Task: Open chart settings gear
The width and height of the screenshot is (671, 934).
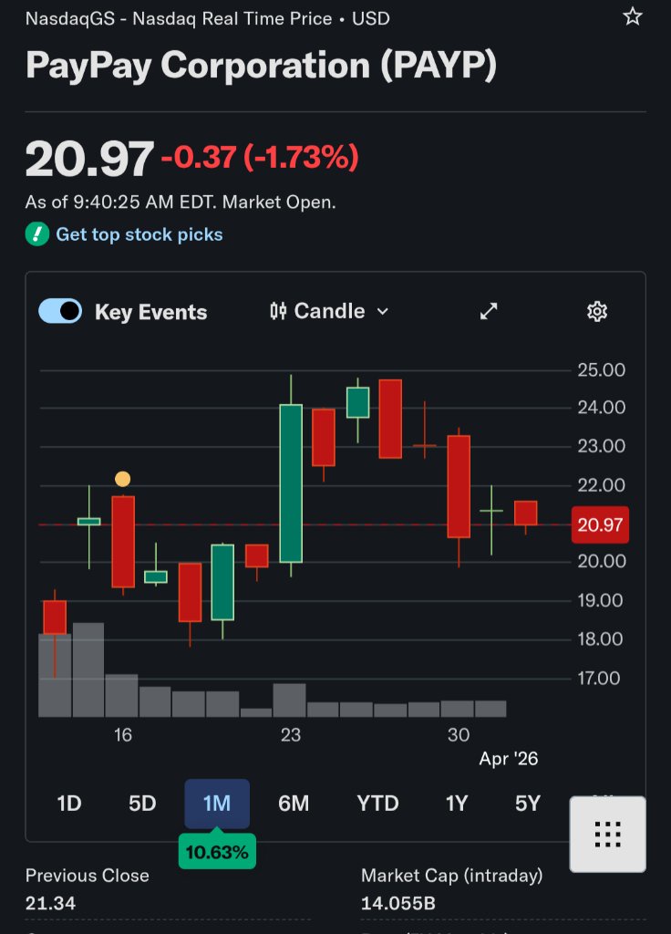Action: pyautogui.click(x=597, y=312)
